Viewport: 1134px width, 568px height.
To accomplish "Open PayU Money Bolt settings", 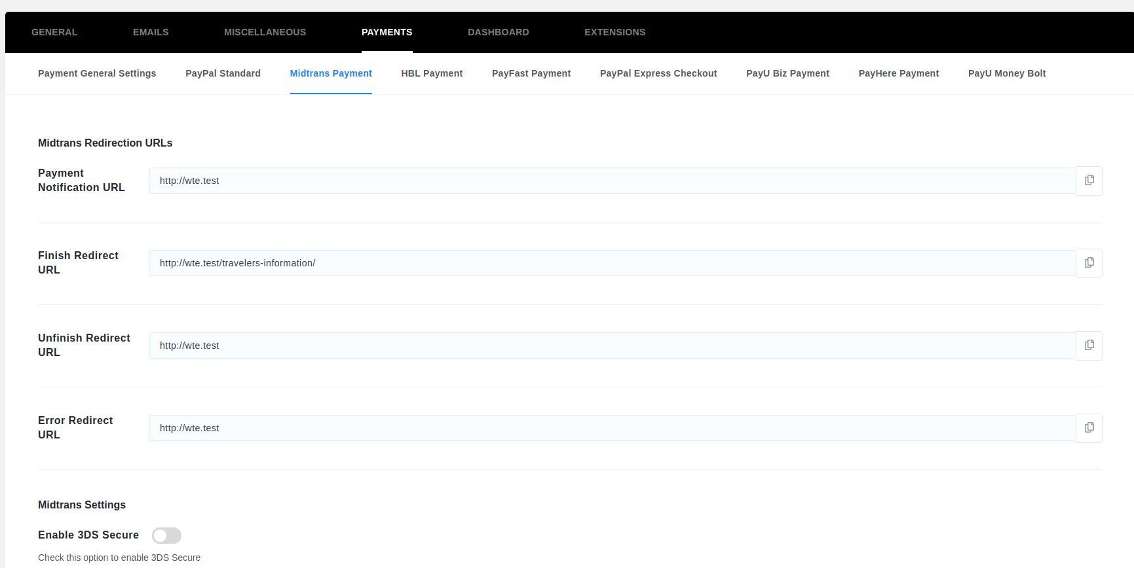I will [1007, 73].
